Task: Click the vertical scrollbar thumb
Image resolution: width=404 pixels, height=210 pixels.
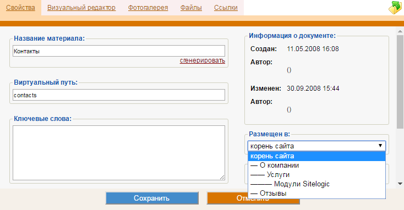Action: [400, 82]
